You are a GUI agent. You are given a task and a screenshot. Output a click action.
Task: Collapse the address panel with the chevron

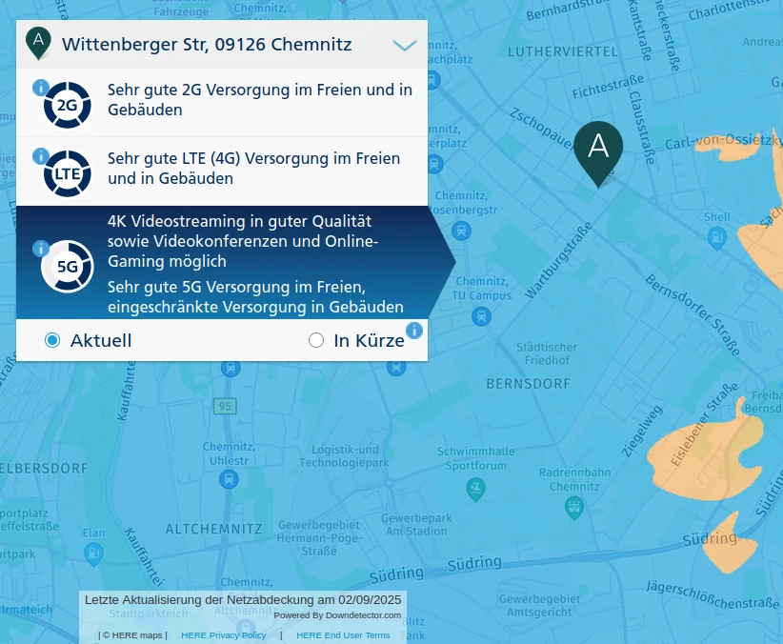(405, 46)
